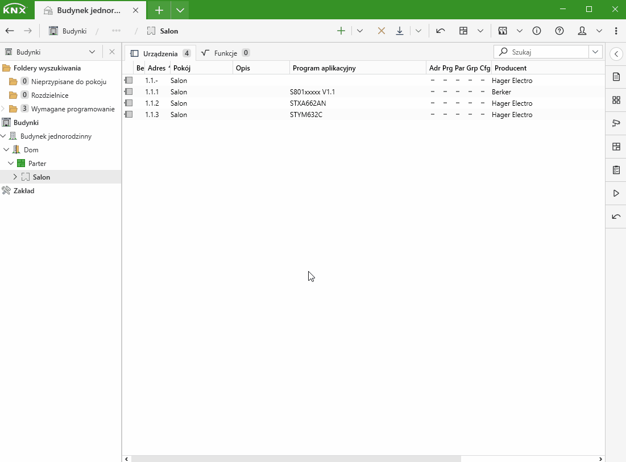
Task: Open the Budynki panel dropdown
Action: (92, 52)
